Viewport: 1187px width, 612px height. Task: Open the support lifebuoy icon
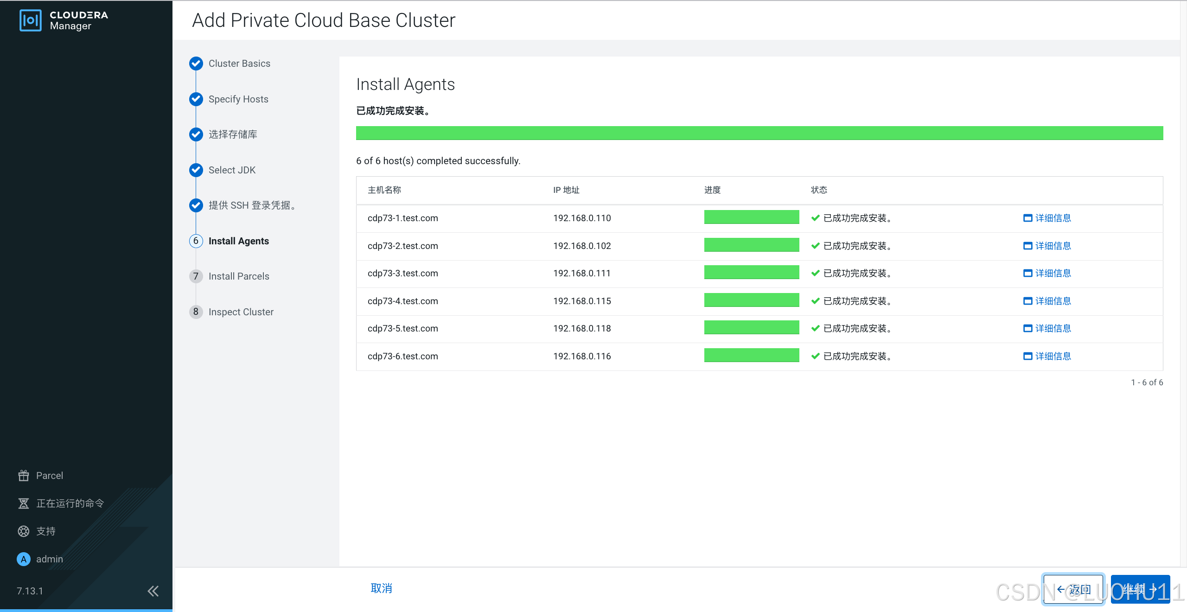pos(23,531)
